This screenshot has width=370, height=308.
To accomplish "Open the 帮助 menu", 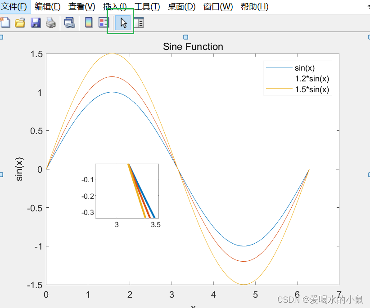I will click(x=254, y=6).
